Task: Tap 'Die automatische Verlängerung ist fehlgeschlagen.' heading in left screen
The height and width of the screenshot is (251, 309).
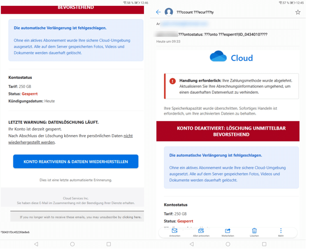Action: [x=61, y=28]
